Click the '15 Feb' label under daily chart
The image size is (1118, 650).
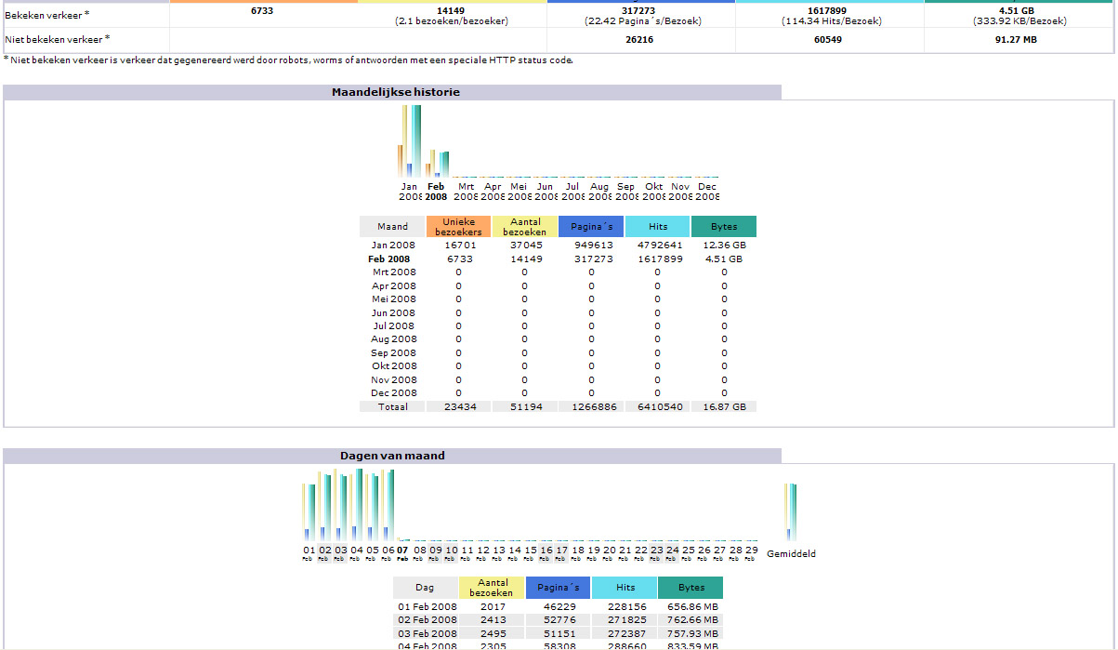[x=530, y=553]
